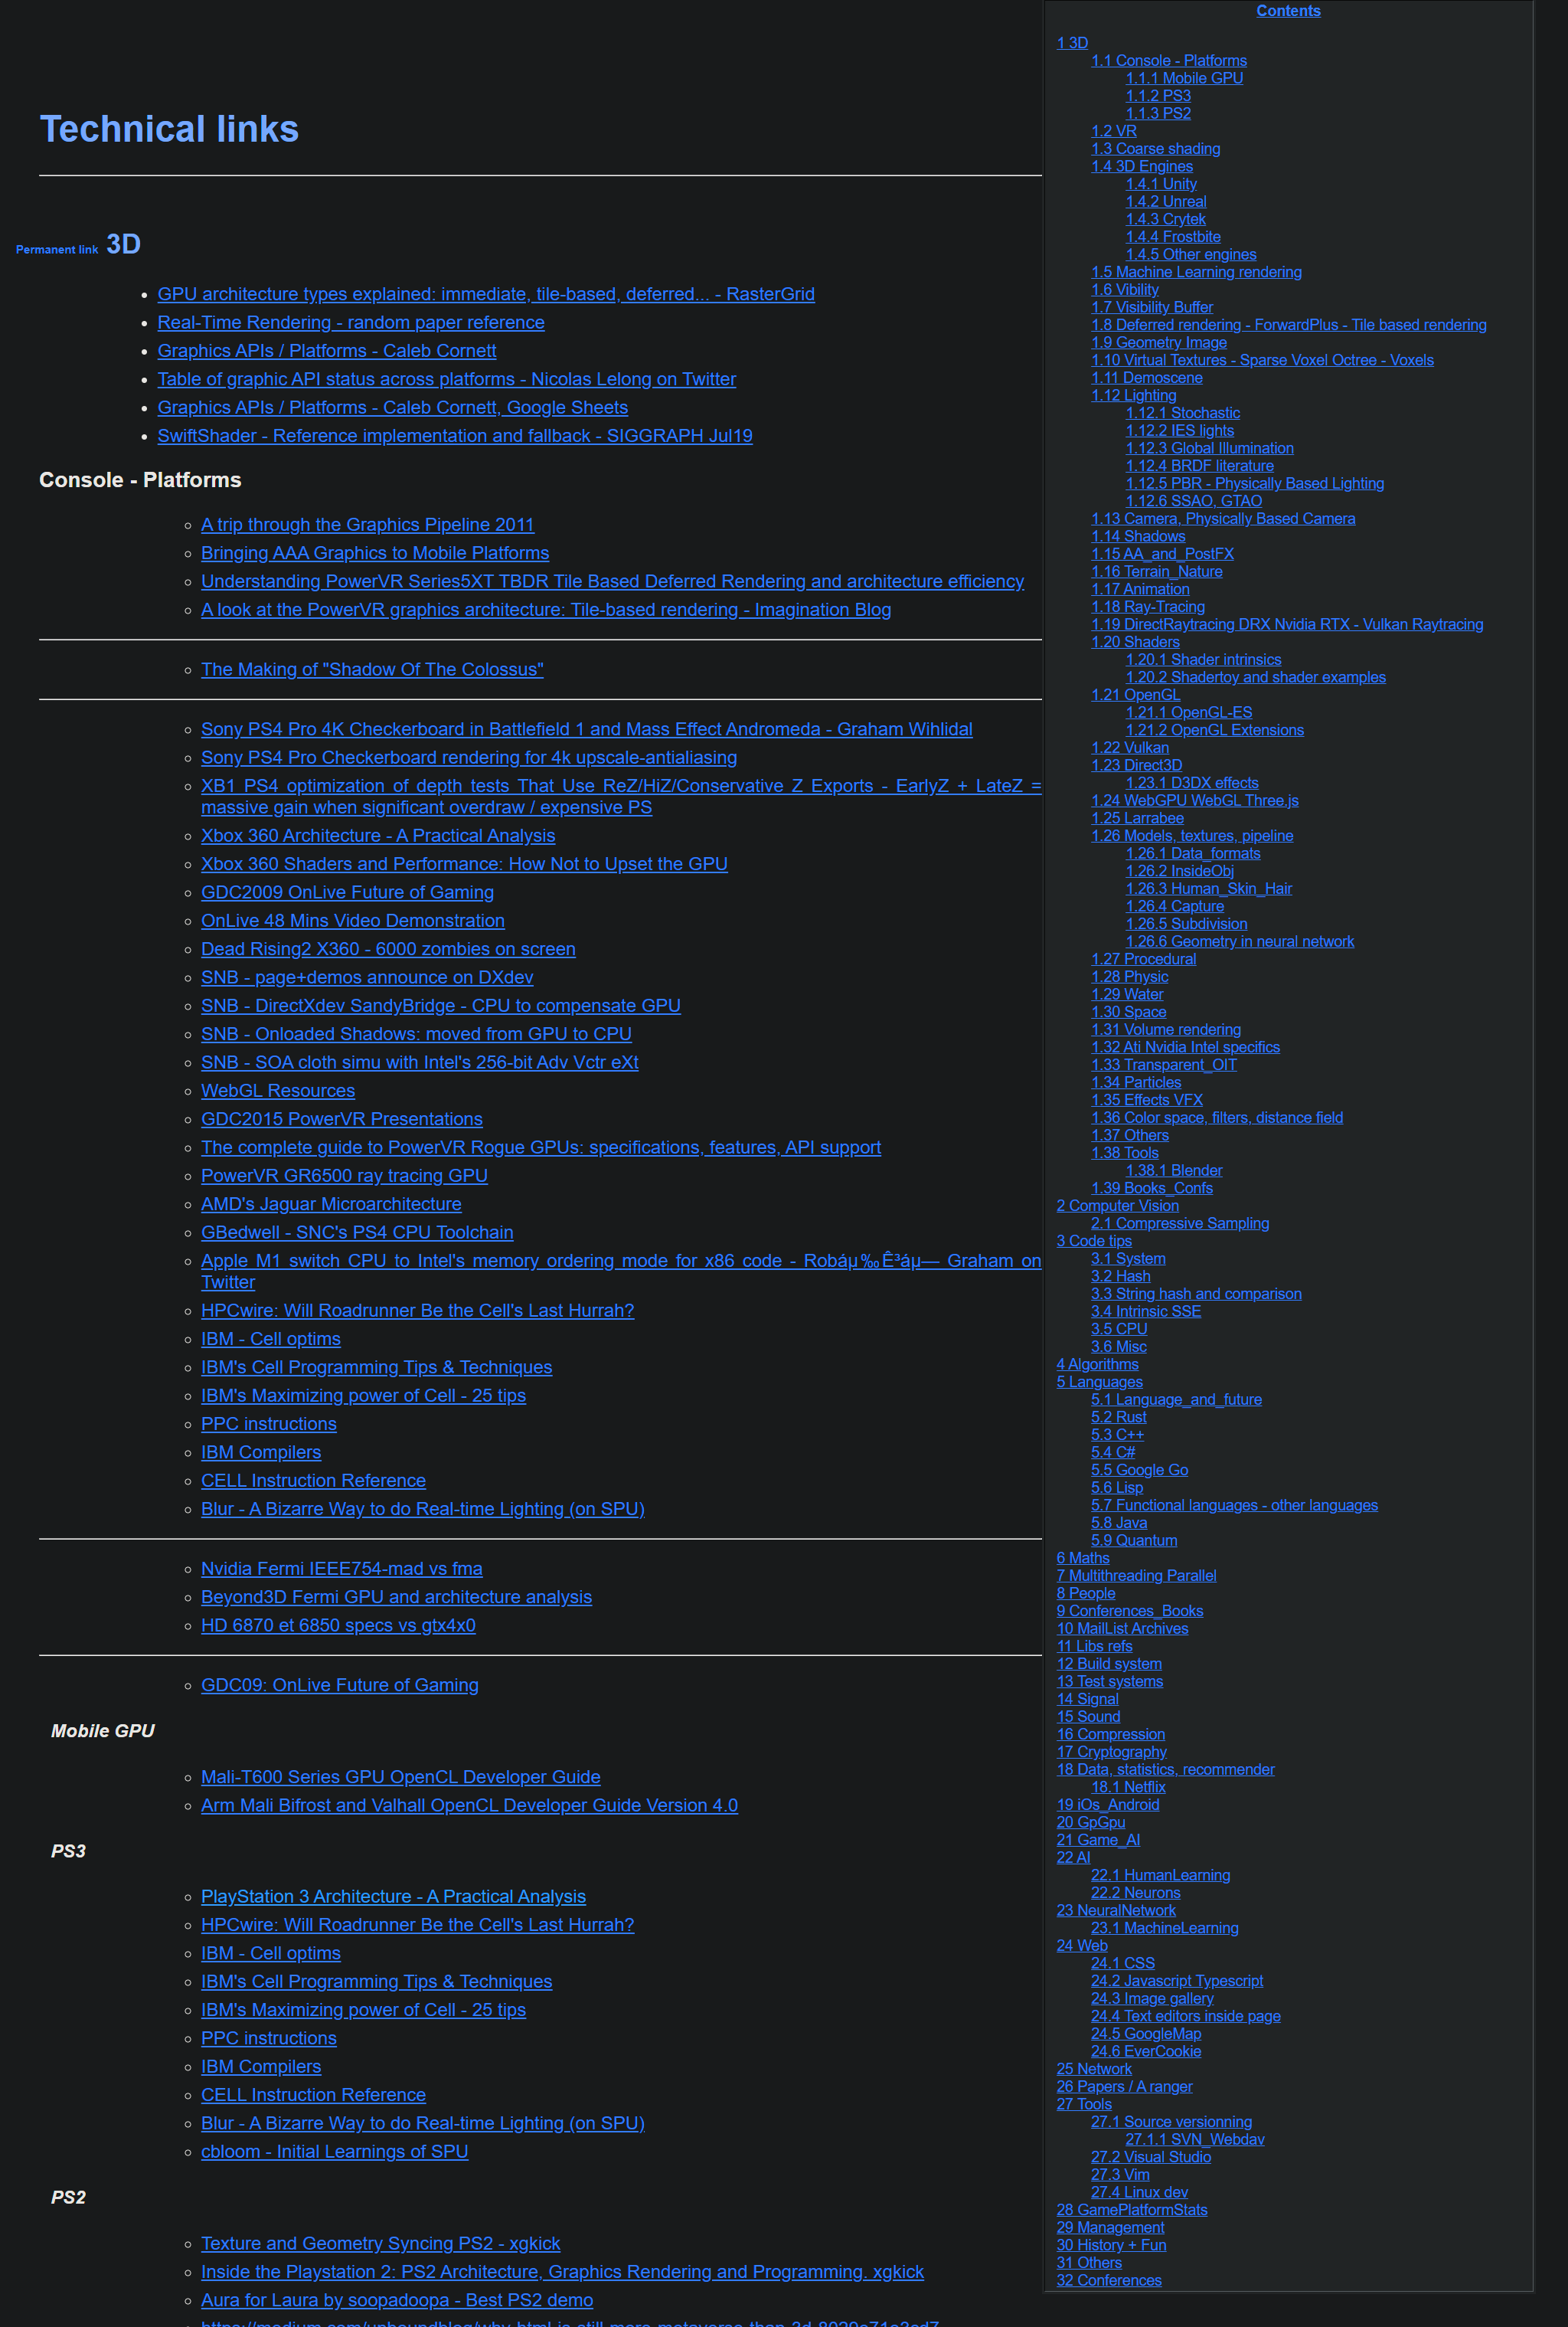Open PlayStation 3 Architecture Practical Analysis link

(x=393, y=1897)
